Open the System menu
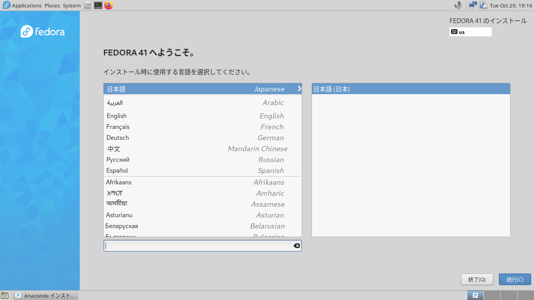The image size is (534, 300). (x=72, y=5)
